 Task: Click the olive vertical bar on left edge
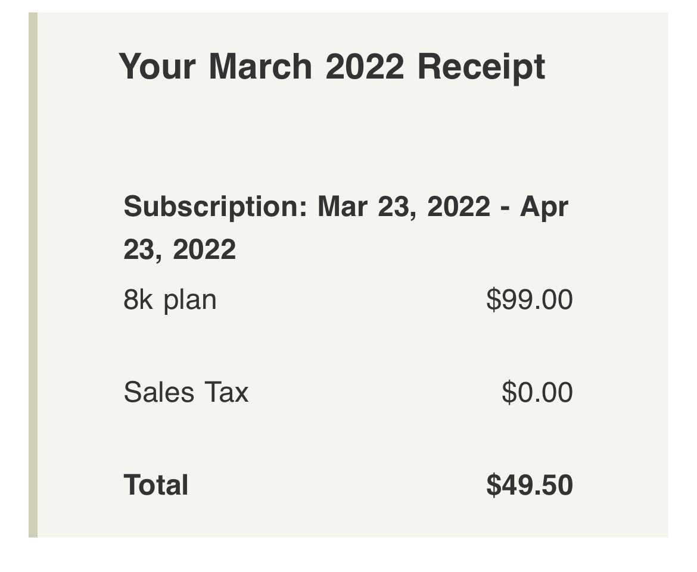33,274
